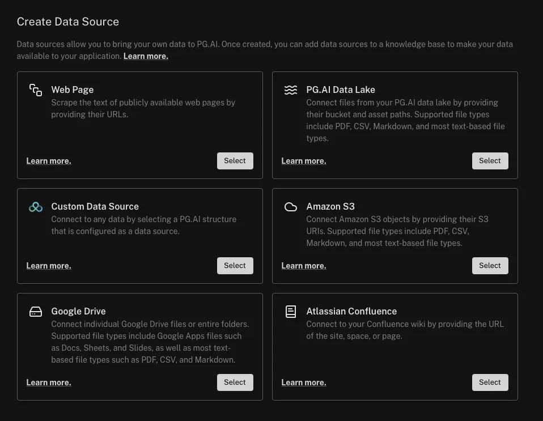Click the PG.AI Data Lake card title
The height and width of the screenshot is (421, 543).
[341, 90]
